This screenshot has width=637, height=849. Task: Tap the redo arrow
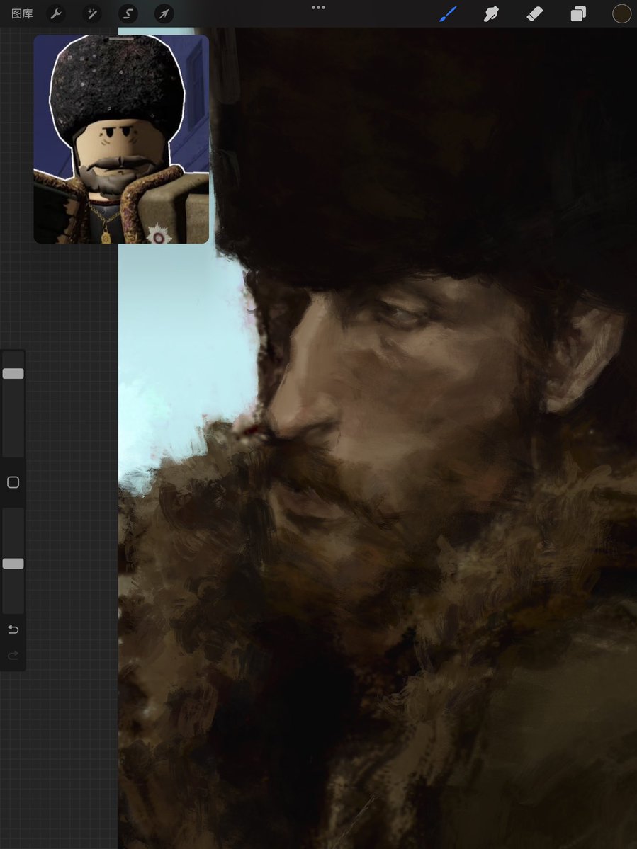tap(13, 656)
